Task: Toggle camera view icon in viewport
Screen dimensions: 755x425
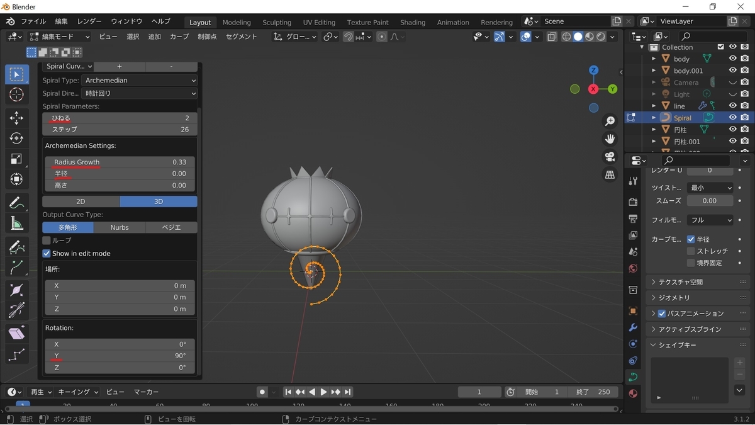Action: click(610, 157)
